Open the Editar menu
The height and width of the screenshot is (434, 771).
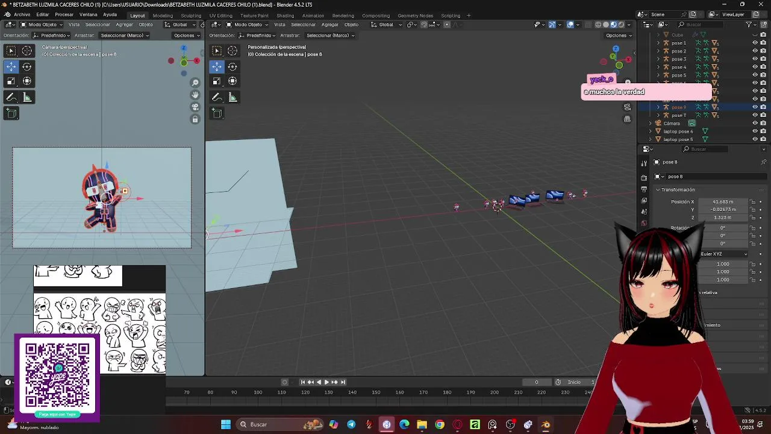click(x=43, y=14)
